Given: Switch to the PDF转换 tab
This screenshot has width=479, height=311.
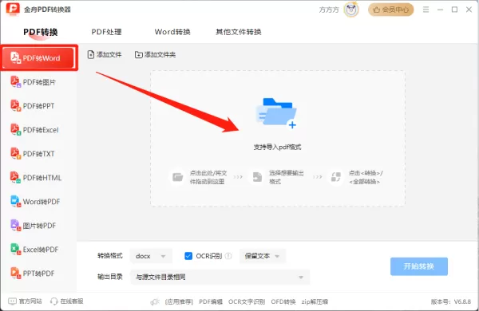Looking at the screenshot, I should click(x=41, y=32).
